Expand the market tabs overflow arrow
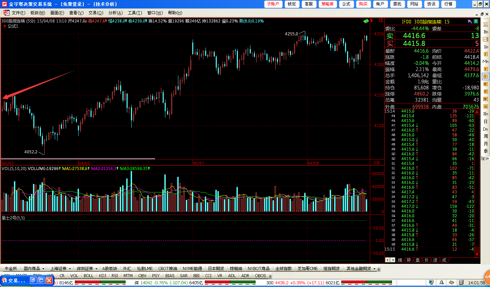This screenshot has width=490, height=287. pyautogui.click(x=379, y=269)
